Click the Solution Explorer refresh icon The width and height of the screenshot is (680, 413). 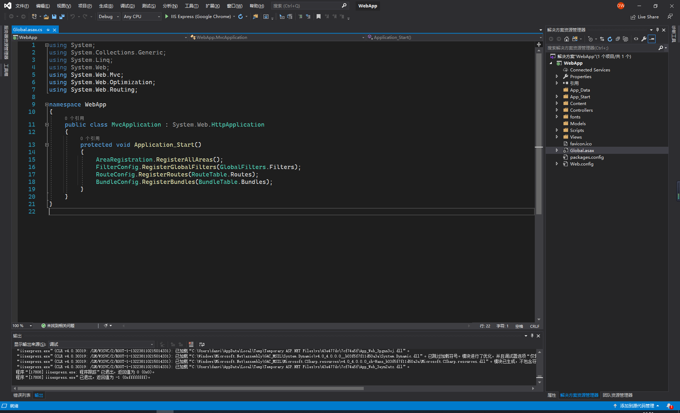coord(610,39)
